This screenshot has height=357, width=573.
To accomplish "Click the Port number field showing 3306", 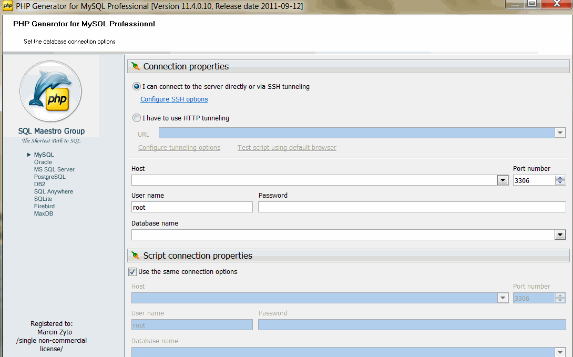I will (534, 180).
